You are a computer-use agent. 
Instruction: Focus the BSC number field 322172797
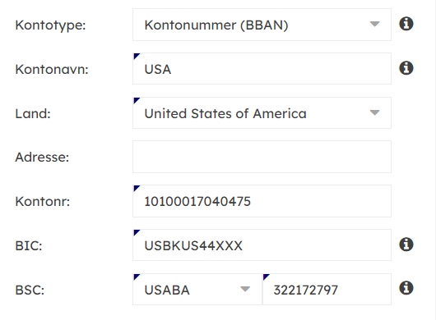click(x=327, y=289)
